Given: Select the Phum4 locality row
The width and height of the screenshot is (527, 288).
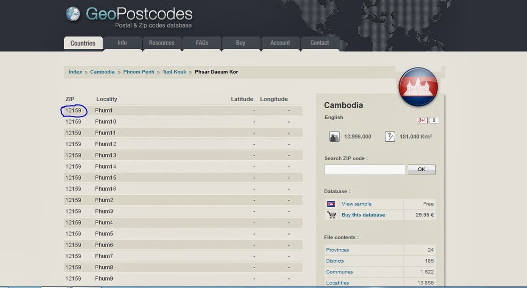Looking at the screenshot, I should pyautogui.click(x=183, y=222).
